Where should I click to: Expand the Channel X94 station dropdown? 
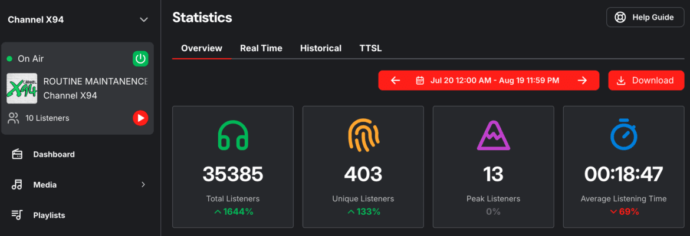(143, 19)
